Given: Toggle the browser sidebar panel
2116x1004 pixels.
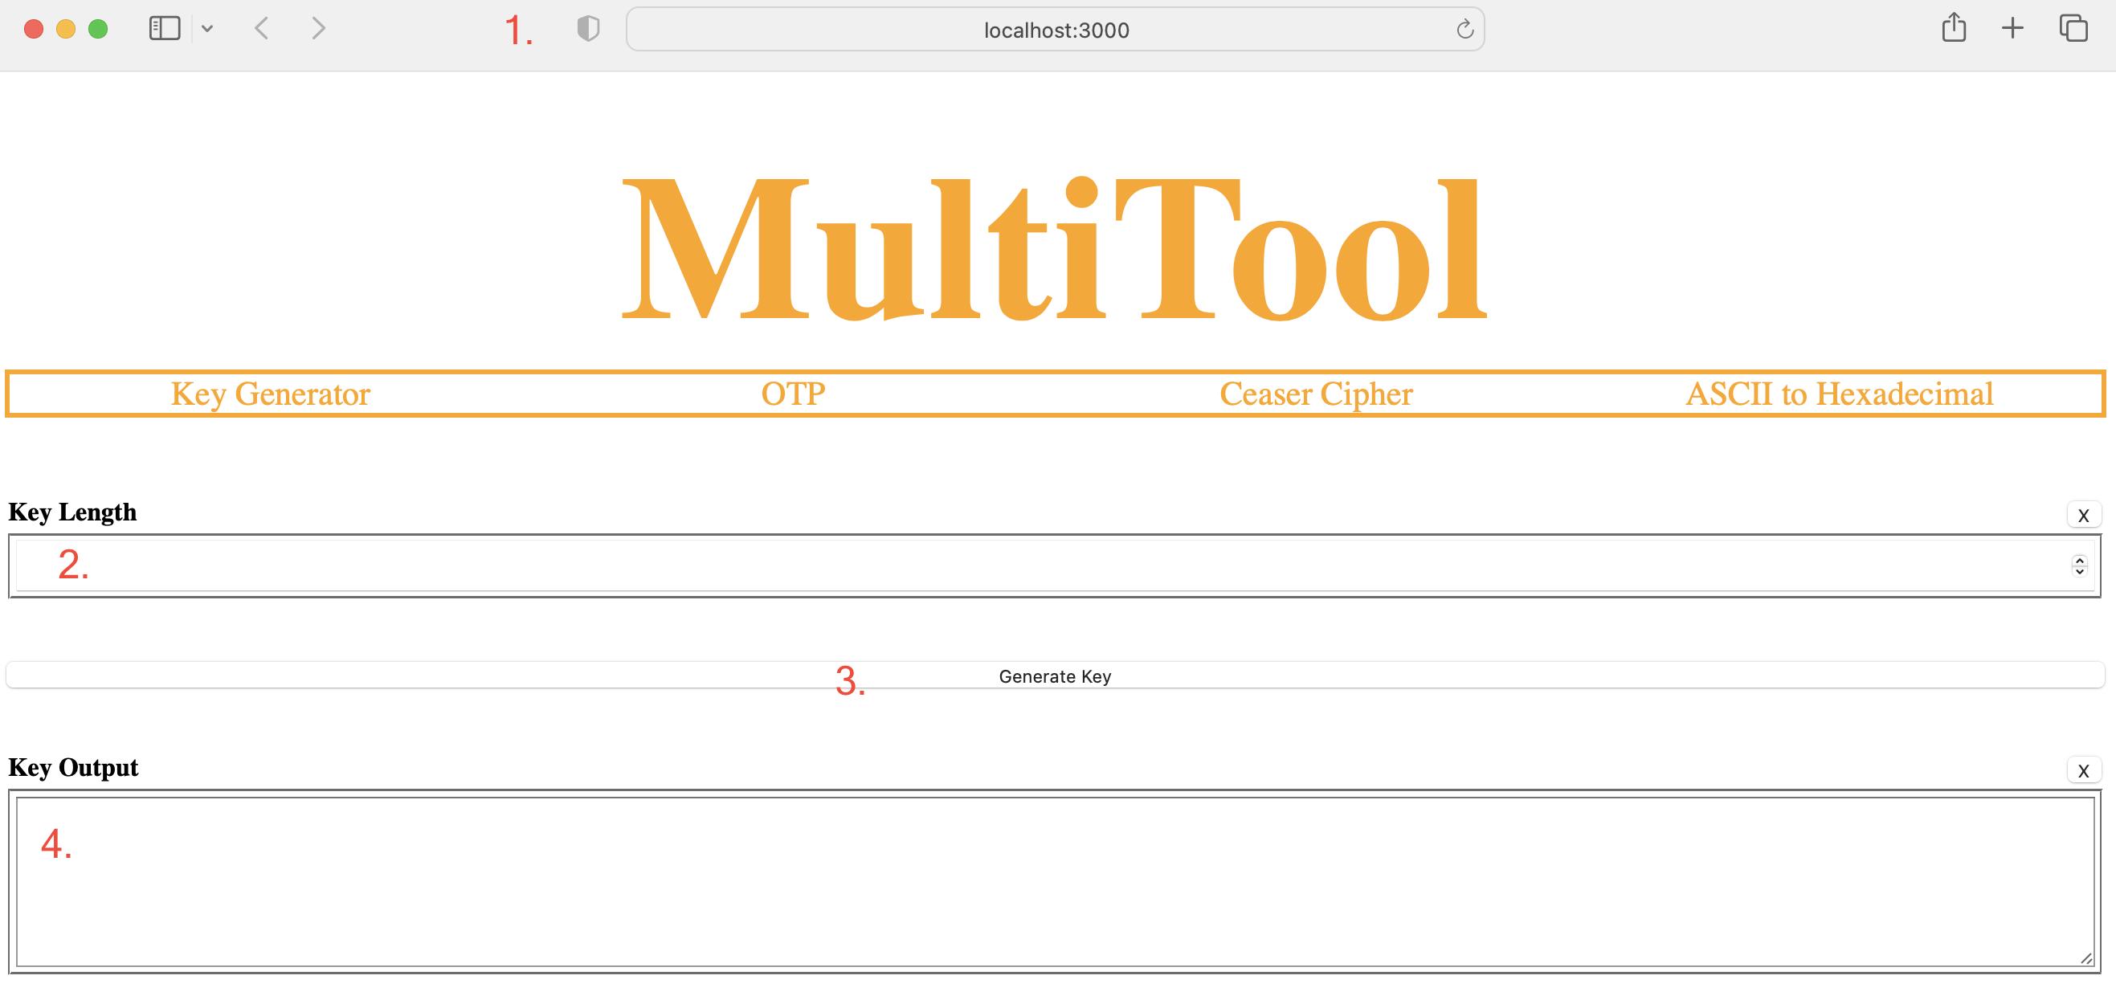Looking at the screenshot, I should 165,28.
